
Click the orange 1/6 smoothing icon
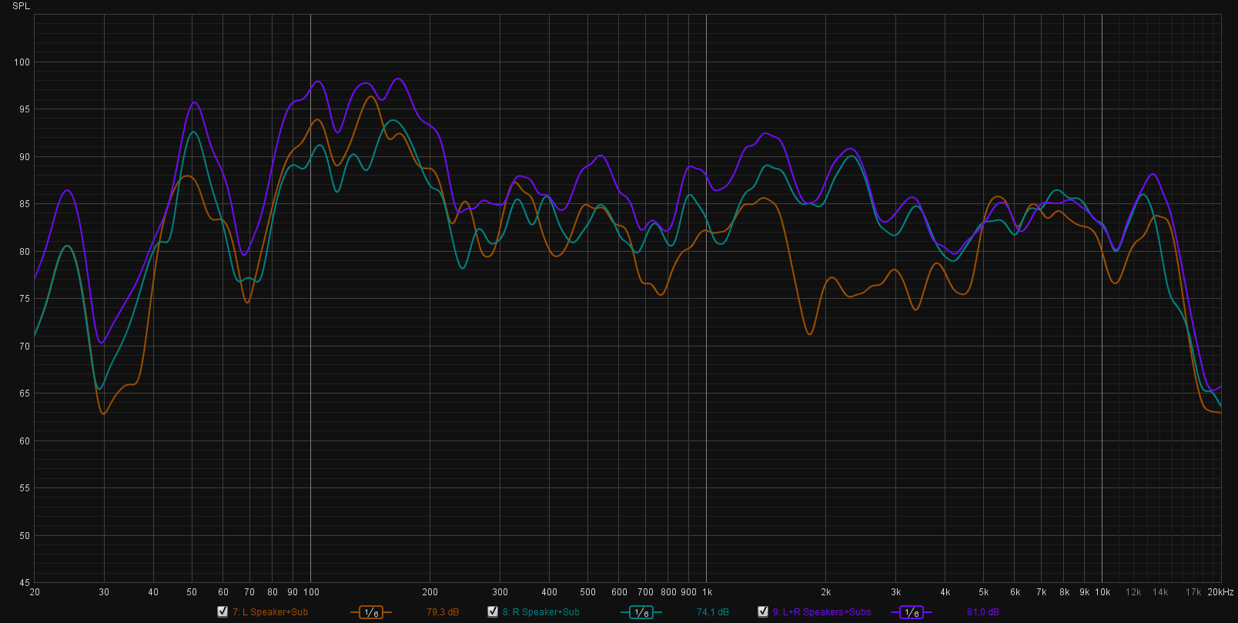pyautogui.click(x=371, y=612)
